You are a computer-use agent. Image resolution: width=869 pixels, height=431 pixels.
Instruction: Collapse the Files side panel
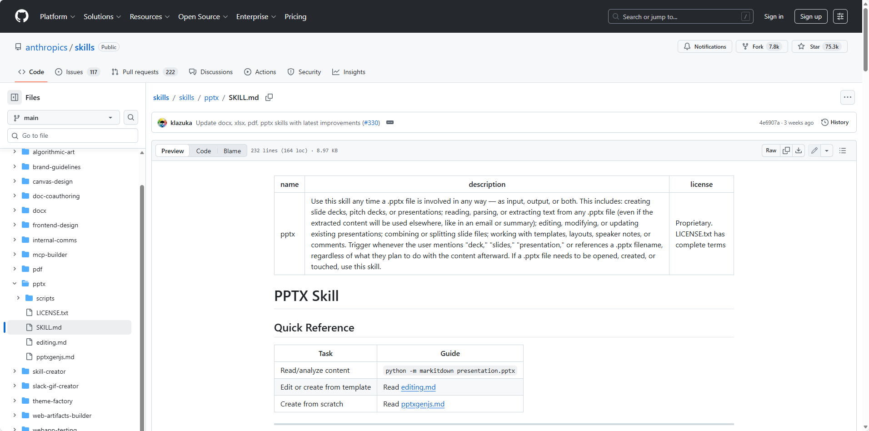click(15, 97)
